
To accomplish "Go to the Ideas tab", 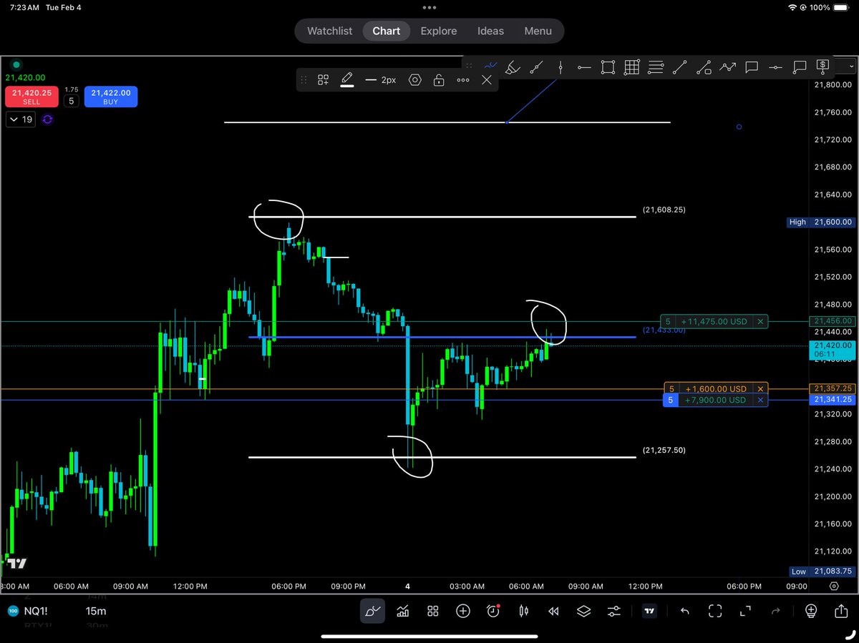I will click(490, 31).
